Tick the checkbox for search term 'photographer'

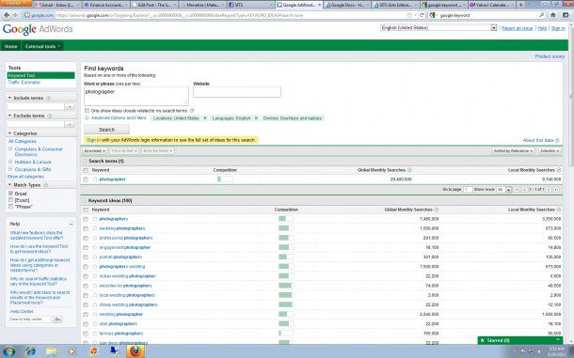86,179
